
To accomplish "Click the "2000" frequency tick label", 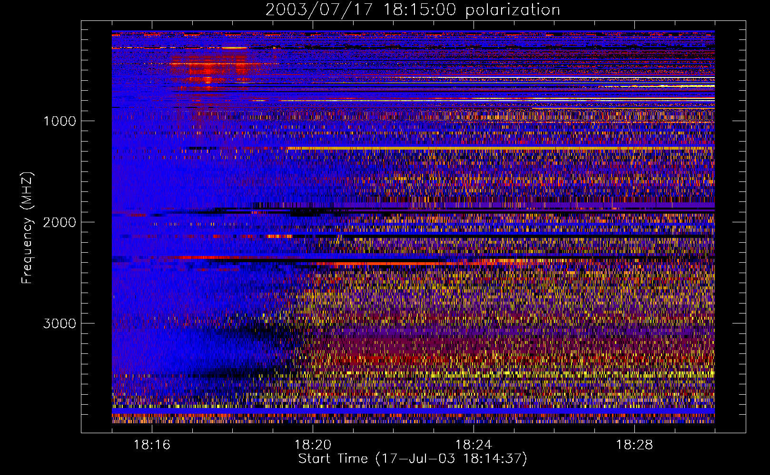I will (x=59, y=222).
